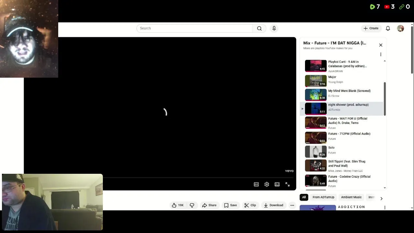Viewport: 414px width, 233px height.
Task: Save the video to a playlist
Action: click(x=231, y=205)
